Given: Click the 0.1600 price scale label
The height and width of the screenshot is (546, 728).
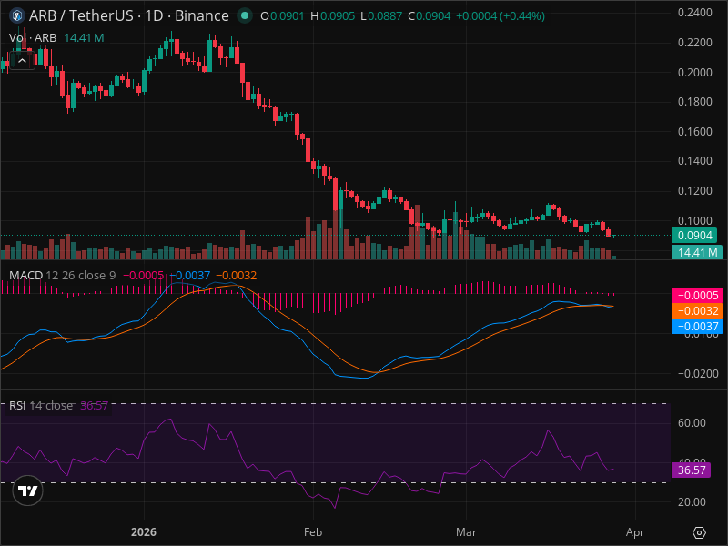Looking at the screenshot, I should pyautogui.click(x=694, y=132).
